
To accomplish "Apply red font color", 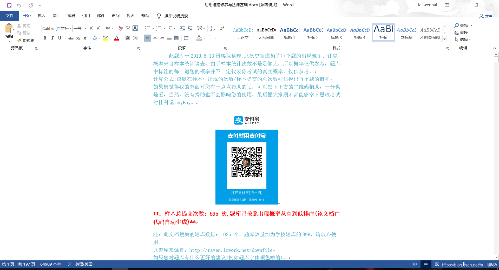I will (117, 38).
